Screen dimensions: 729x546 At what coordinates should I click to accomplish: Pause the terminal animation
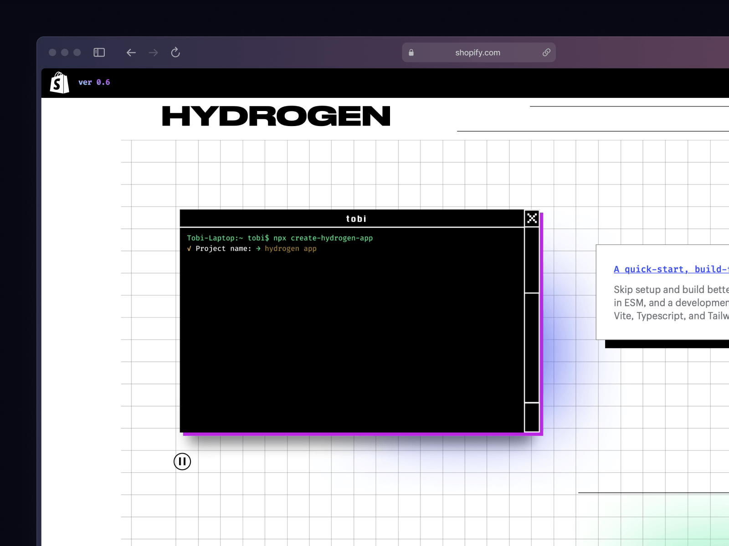[x=182, y=461]
